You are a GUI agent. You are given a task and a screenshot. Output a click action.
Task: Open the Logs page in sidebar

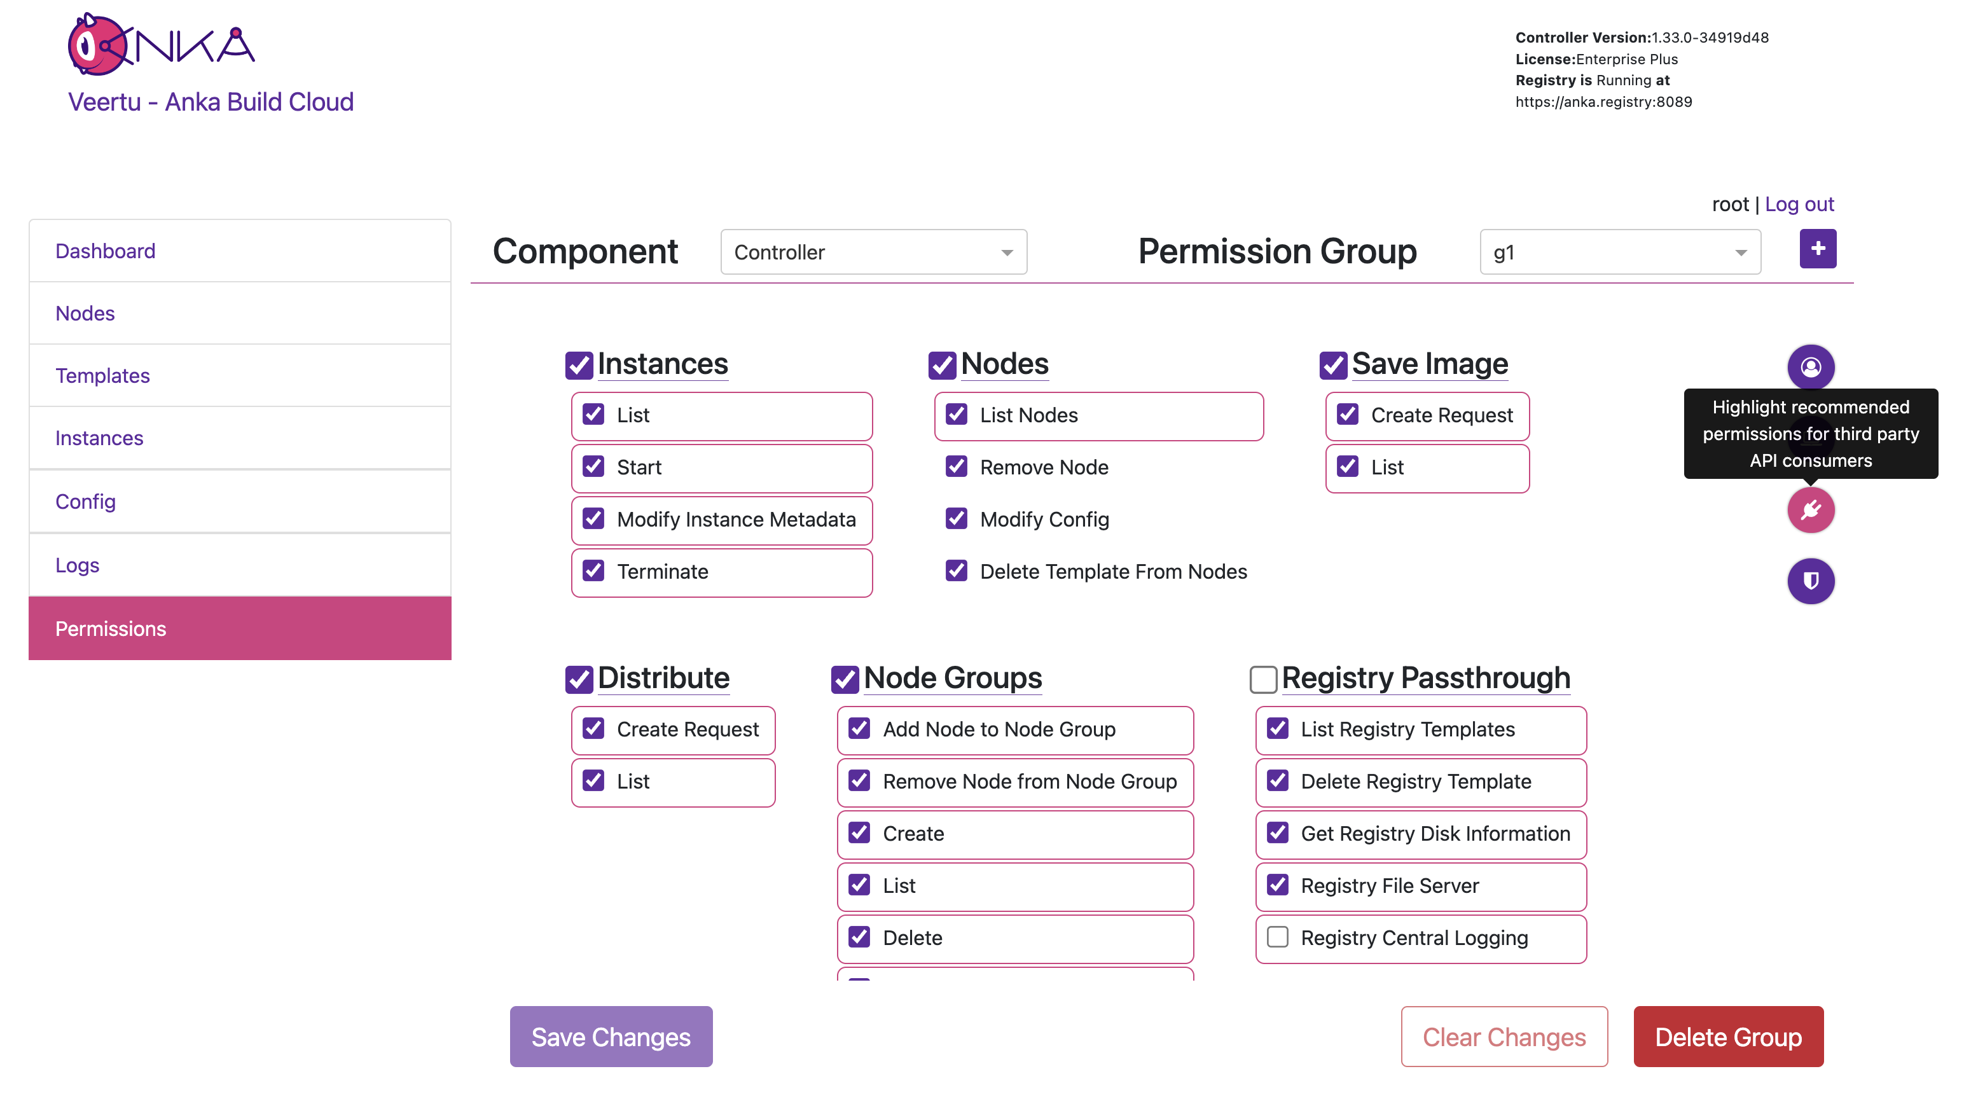[x=77, y=565]
